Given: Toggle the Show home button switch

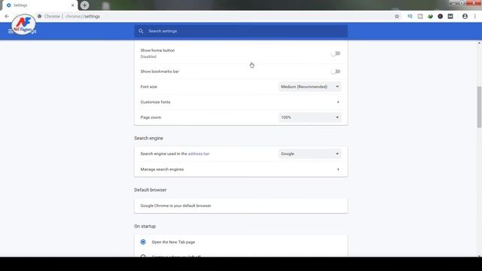Looking at the screenshot, I should coord(335,53).
